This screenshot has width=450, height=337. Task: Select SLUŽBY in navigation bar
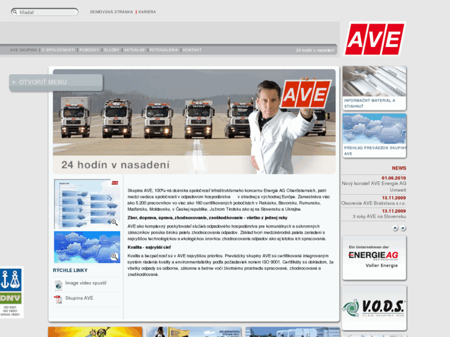point(111,50)
